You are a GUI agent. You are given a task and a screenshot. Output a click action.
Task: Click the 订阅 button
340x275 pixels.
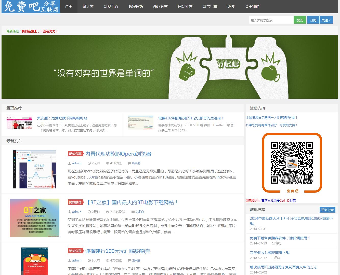(313, 20)
